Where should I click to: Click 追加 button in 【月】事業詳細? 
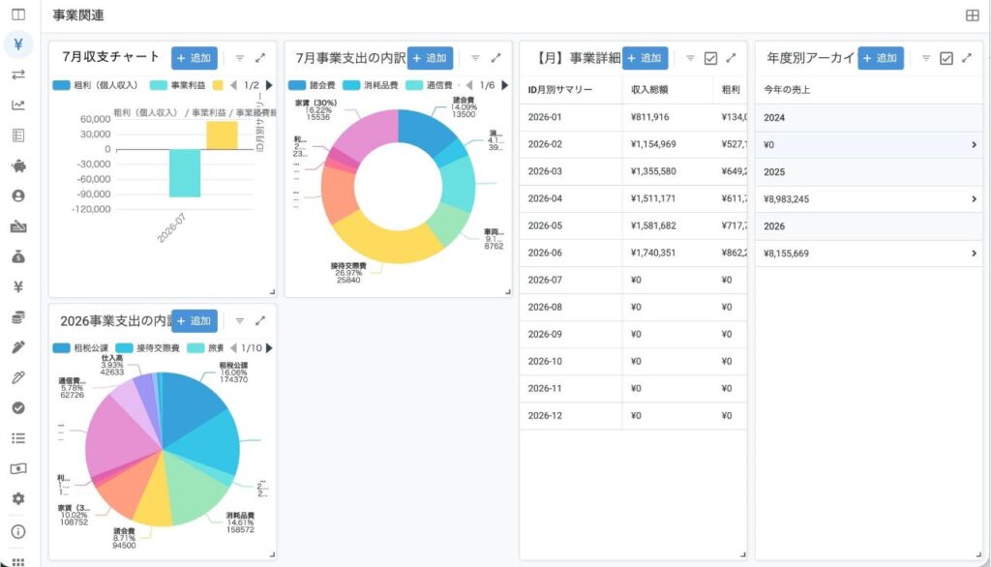pos(645,58)
